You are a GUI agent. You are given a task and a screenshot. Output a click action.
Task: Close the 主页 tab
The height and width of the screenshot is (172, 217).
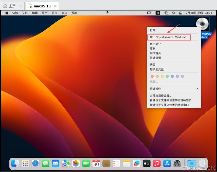click(x=21, y=6)
